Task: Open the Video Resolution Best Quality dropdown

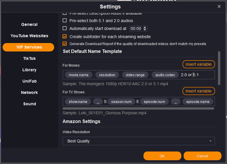Action: (x=139, y=141)
